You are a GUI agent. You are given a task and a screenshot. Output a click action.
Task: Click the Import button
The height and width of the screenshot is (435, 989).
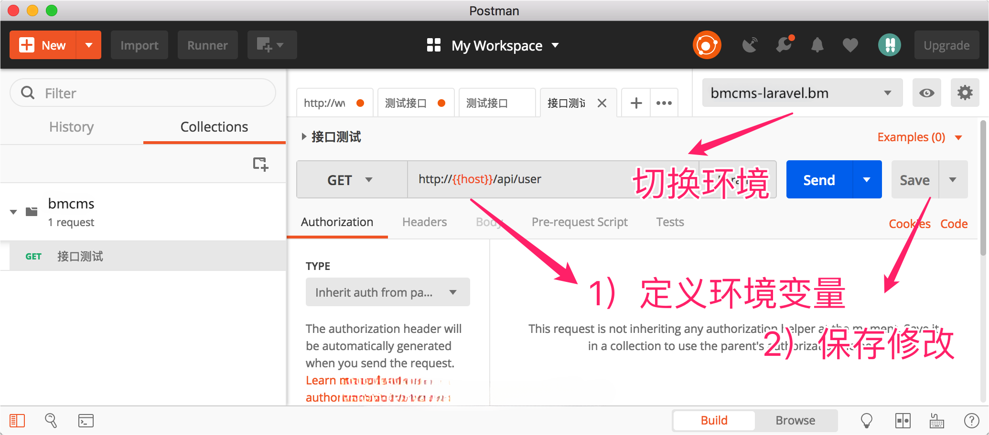point(139,45)
